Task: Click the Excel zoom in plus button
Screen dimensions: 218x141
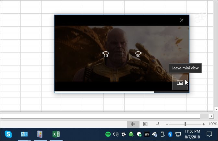Action: (204, 124)
